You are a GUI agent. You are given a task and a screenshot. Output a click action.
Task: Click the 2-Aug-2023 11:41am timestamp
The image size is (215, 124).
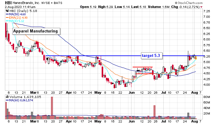20,7
